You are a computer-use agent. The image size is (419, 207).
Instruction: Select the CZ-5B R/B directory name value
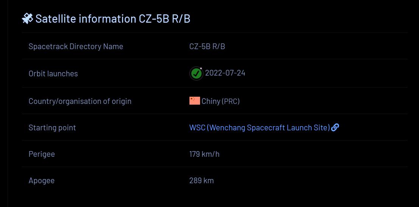(x=207, y=46)
